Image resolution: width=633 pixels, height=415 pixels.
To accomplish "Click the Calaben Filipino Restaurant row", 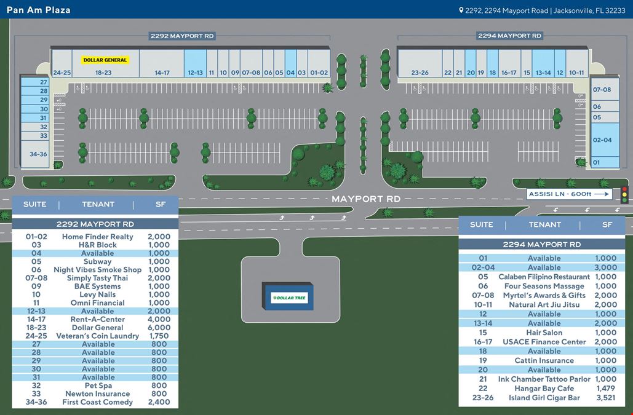I will (542, 277).
